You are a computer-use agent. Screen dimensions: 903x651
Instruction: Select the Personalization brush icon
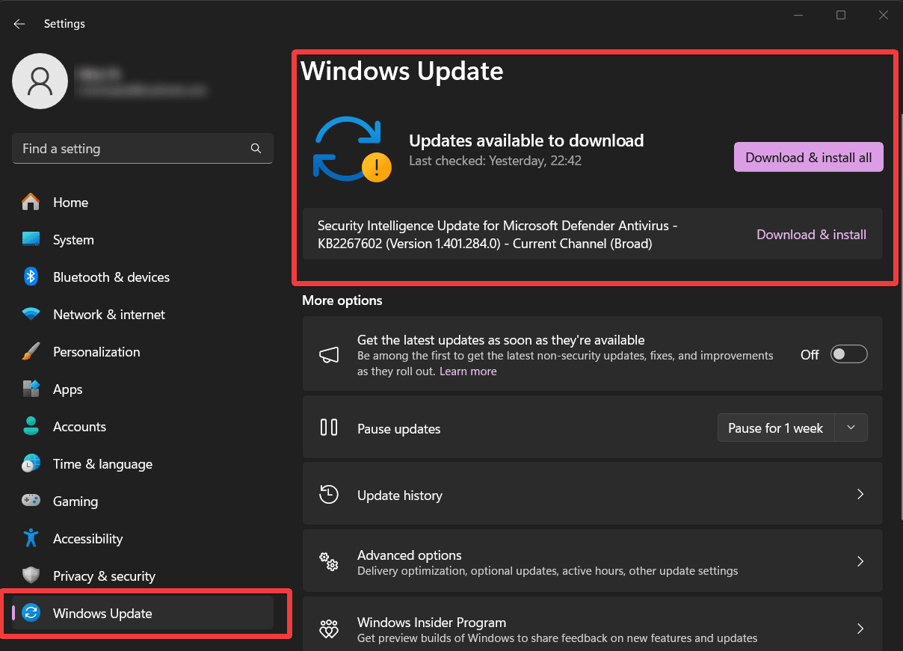(31, 351)
